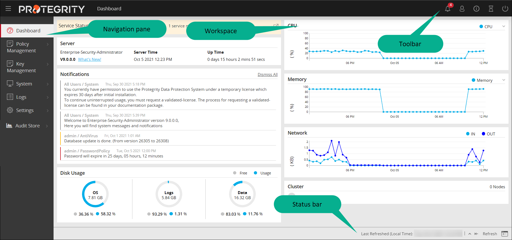Image resolution: width=512 pixels, height=240 pixels.
Task: Select the Audit Store icon in navigation
Action: pos(10,125)
